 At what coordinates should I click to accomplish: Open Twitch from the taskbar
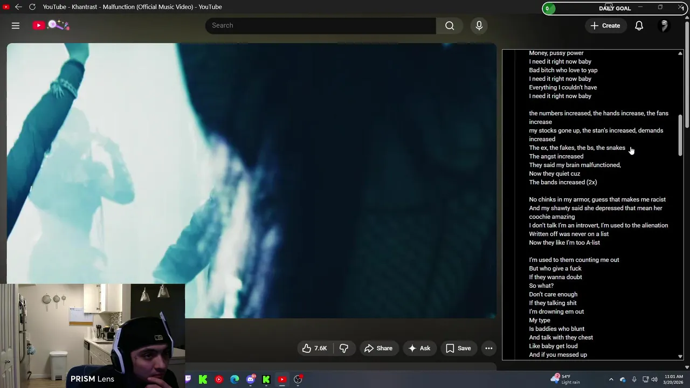(x=188, y=379)
